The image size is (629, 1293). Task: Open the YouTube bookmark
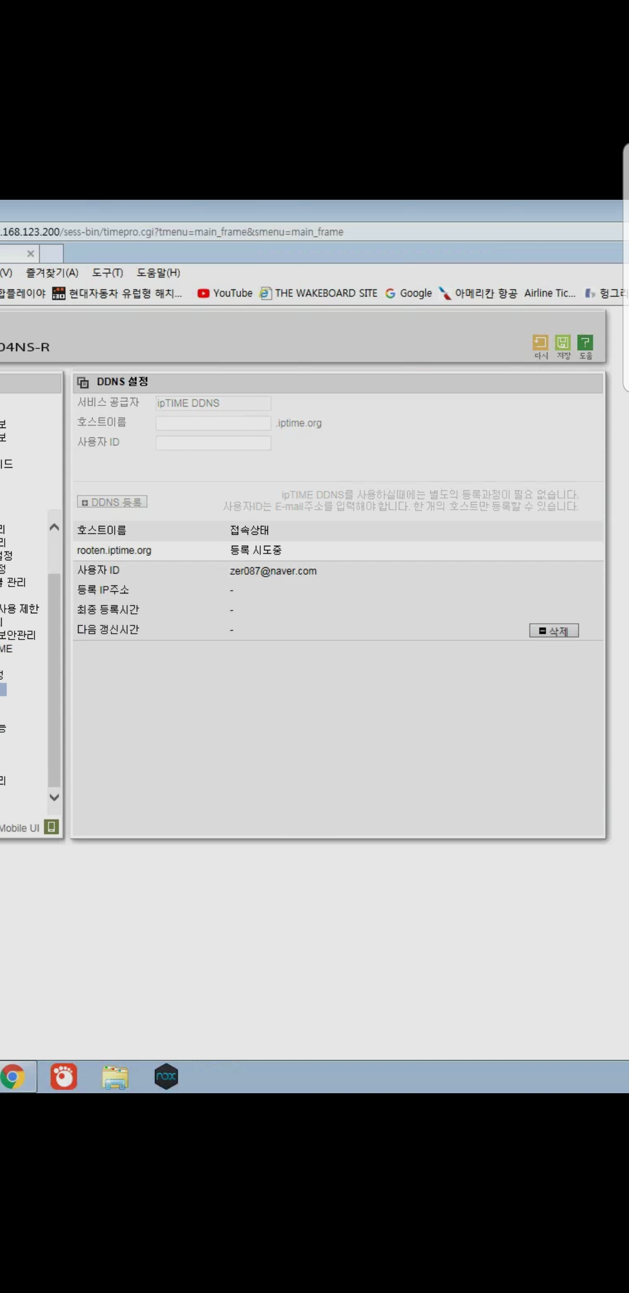tap(225, 293)
